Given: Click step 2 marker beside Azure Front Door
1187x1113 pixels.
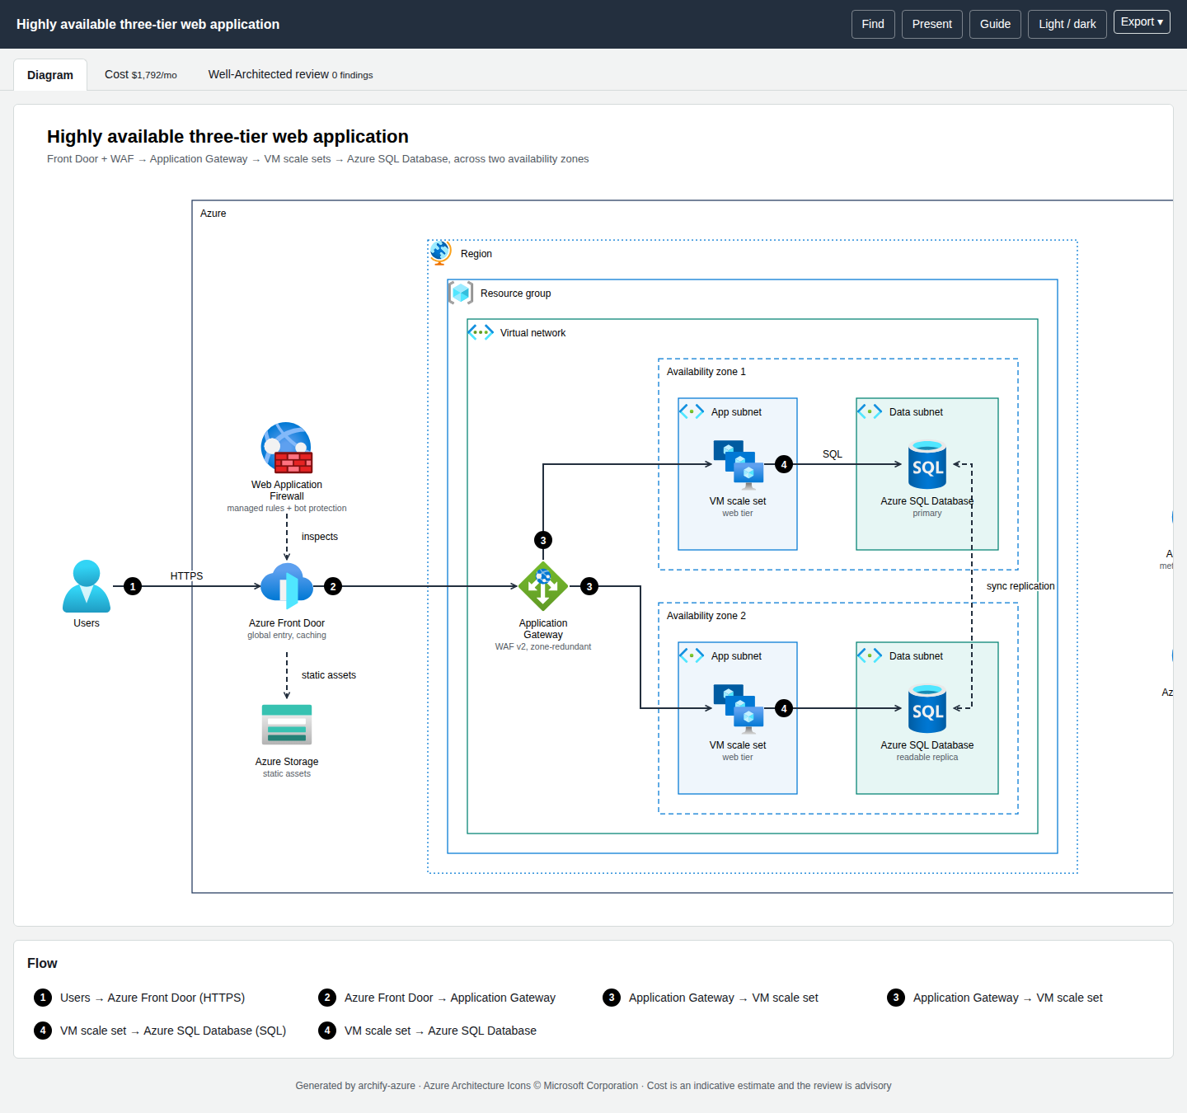Looking at the screenshot, I should [333, 586].
